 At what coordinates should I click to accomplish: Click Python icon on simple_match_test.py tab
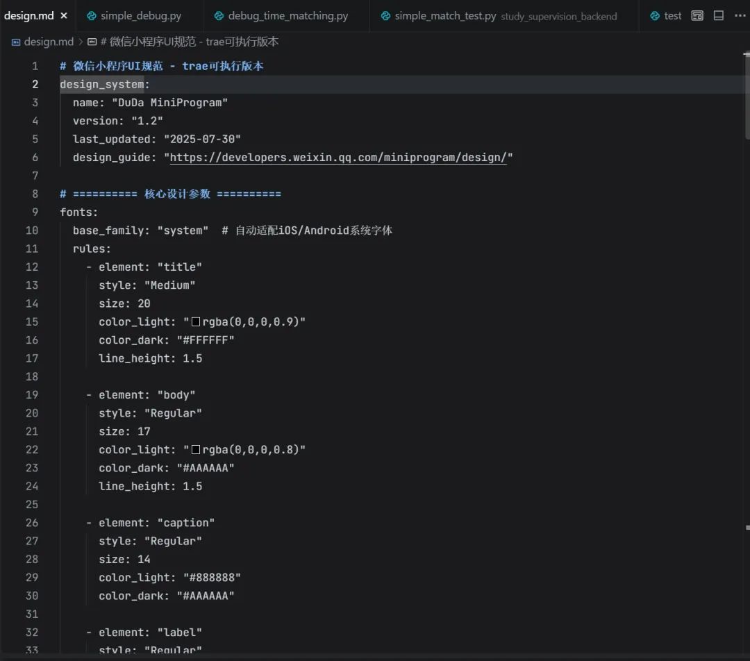pyautogui.click(x=385, y=16)
